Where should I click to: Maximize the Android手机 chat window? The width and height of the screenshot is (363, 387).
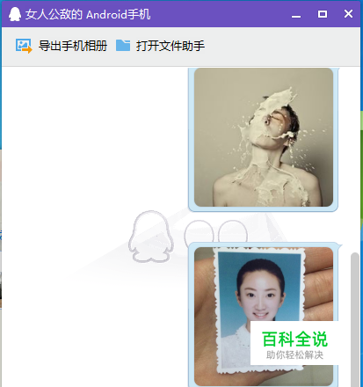[323, 14]
